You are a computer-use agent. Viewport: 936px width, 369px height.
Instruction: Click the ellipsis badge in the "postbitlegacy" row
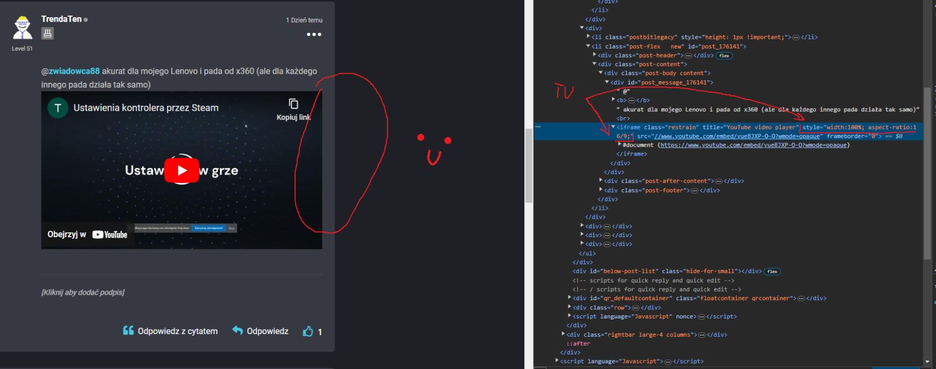(x=796, y=37)
